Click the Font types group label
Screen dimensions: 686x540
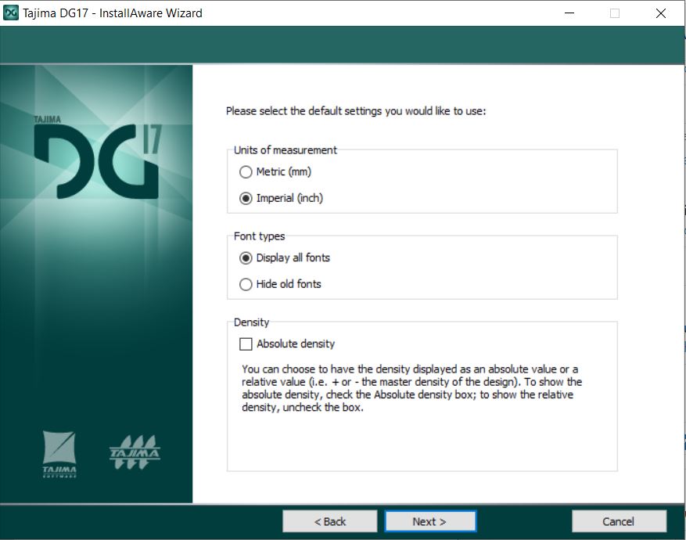click(260, 236)
